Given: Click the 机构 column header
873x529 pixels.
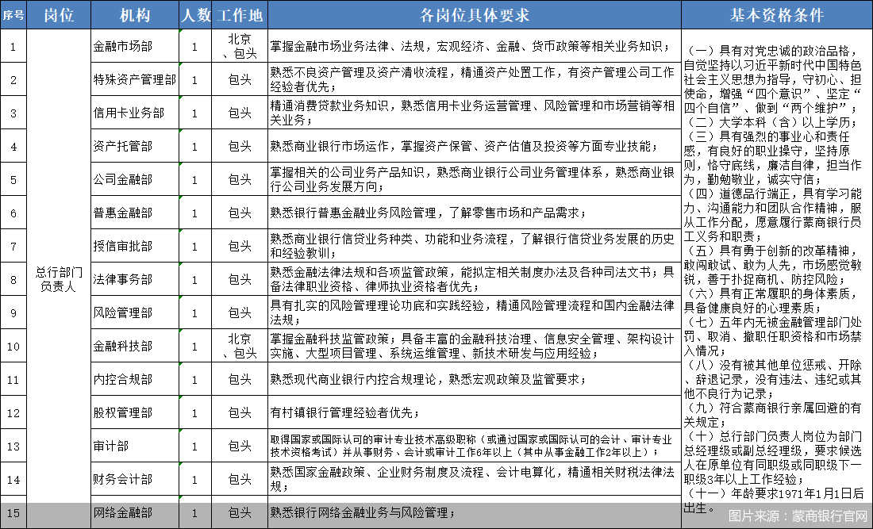Looking at the screenshot, I should pos(135,15).
